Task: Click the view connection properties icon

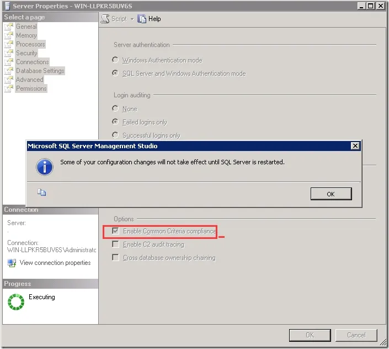Action: click(12, 263)
